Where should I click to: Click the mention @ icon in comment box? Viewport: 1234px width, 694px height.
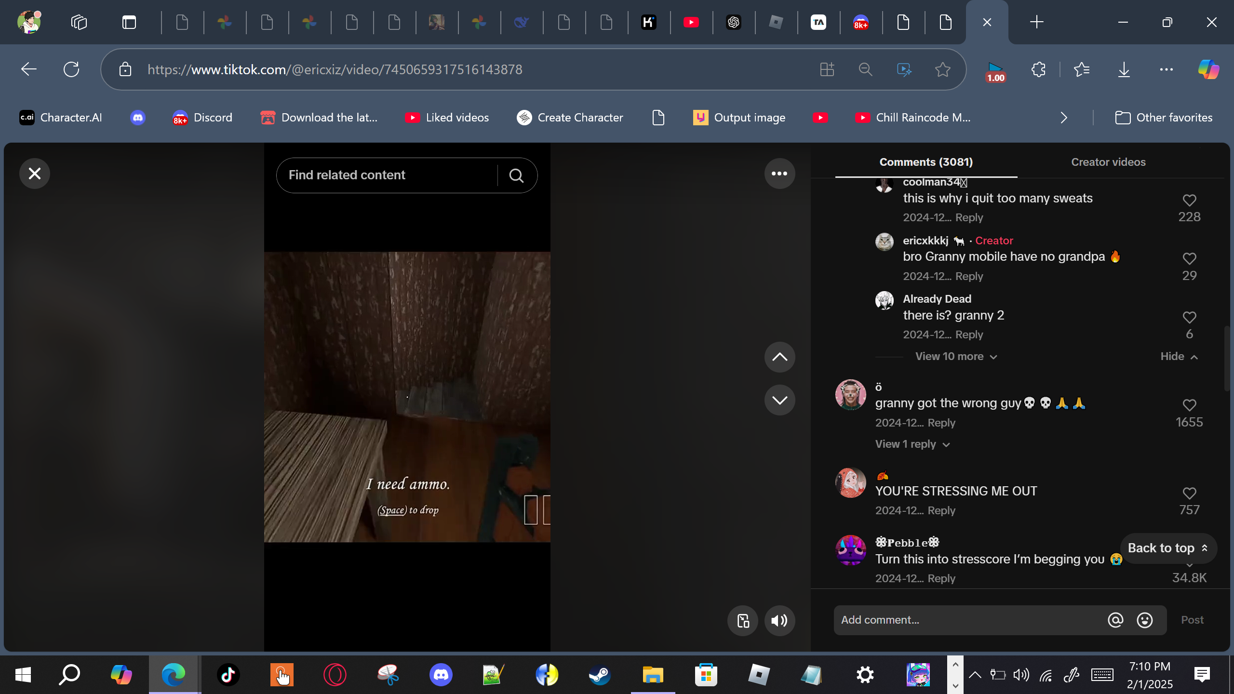coord(1115,620)
